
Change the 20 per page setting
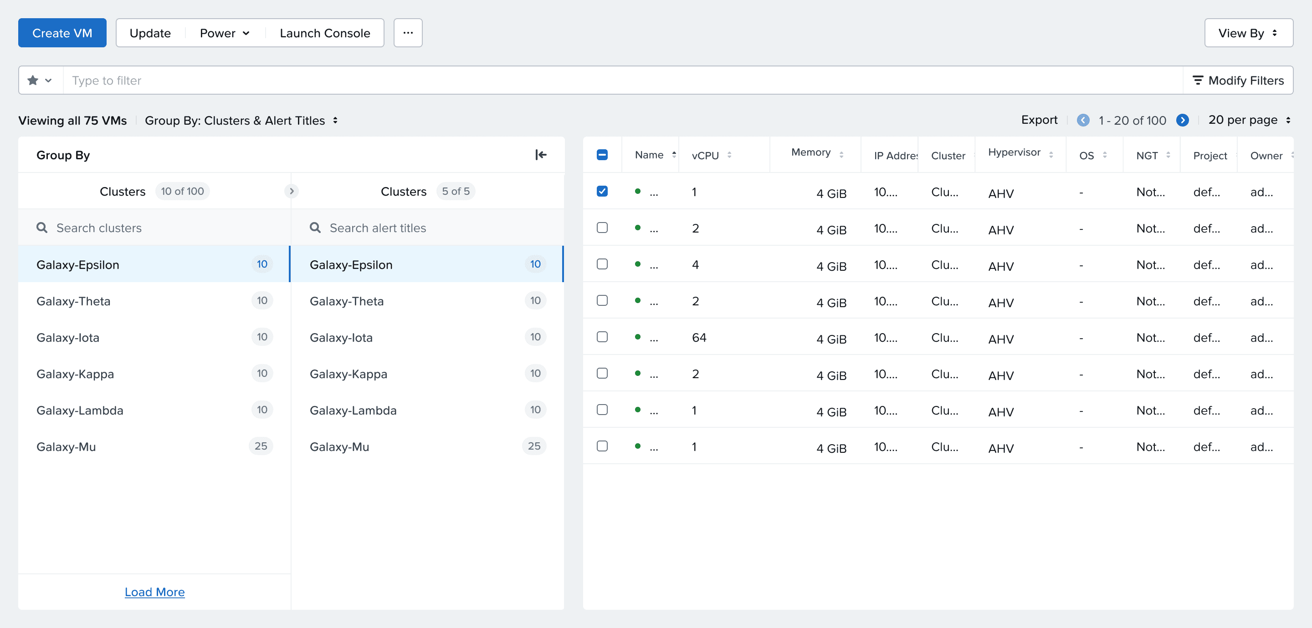(1249, 120)
